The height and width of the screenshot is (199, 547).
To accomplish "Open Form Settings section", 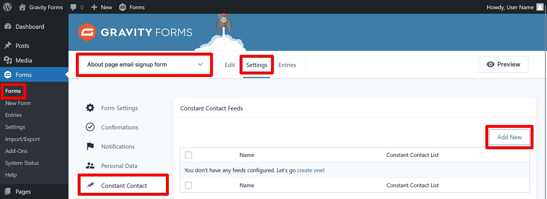I will [120, 108].
